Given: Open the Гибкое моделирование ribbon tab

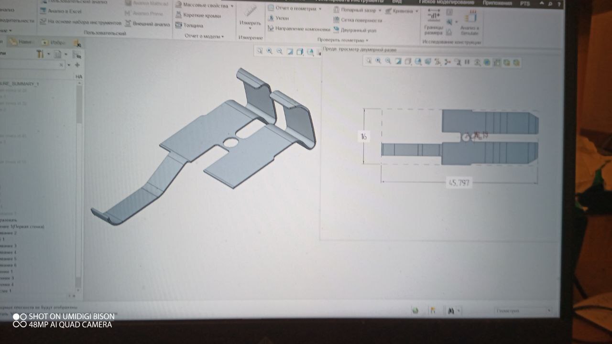Looking at the screenshot, I should click(x=447, y=2).
